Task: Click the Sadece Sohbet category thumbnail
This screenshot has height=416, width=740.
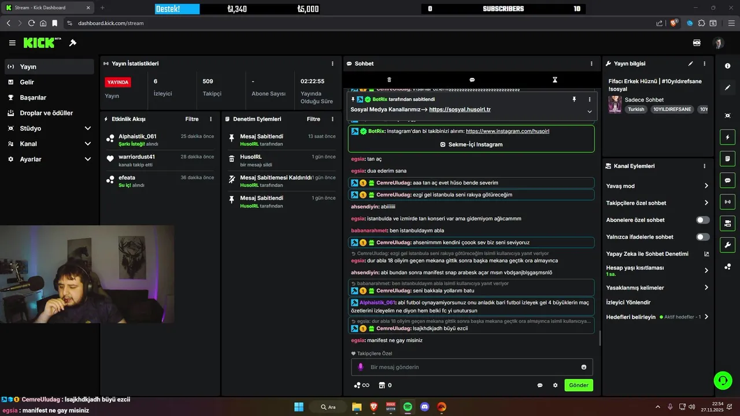Action: [615, 104]
